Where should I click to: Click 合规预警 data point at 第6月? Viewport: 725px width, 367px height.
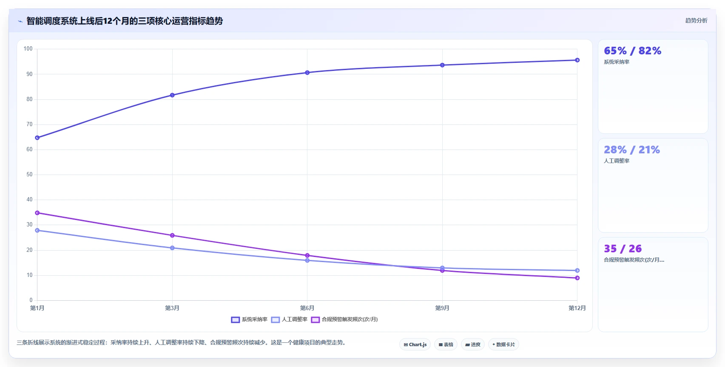(307, 256)
